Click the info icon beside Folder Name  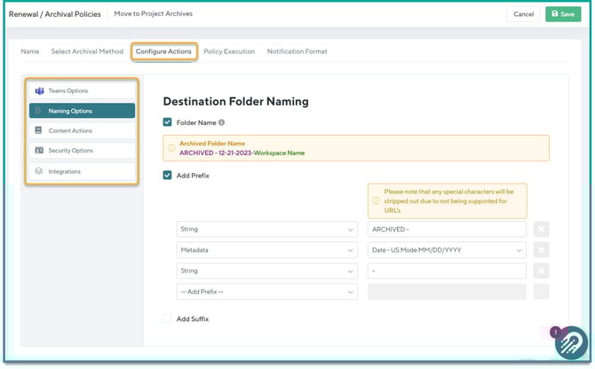222,122
